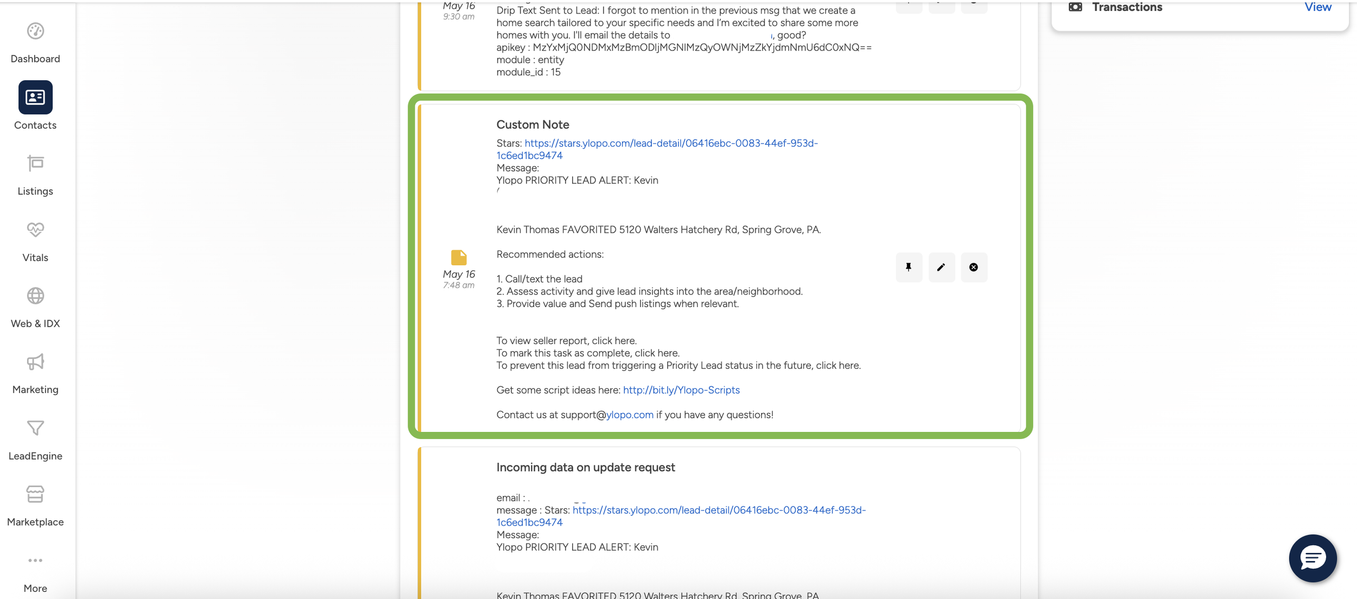Open the Dashboard sidebar icon
Viewport: 1357px width, 599px height.
35,31
